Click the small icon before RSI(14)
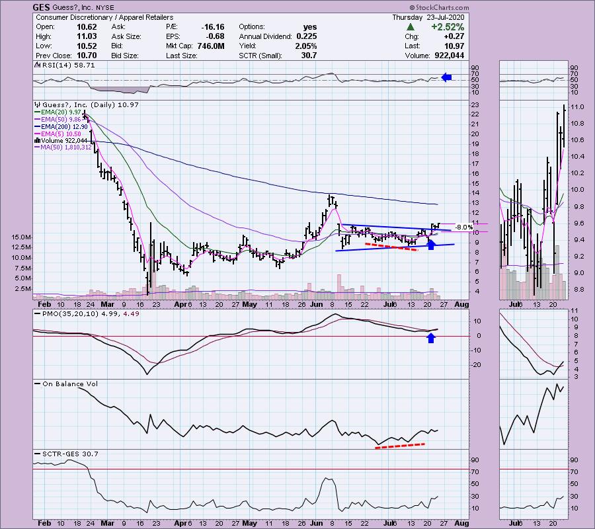Screen dimensions: 595x529 [x=37, y=65]
